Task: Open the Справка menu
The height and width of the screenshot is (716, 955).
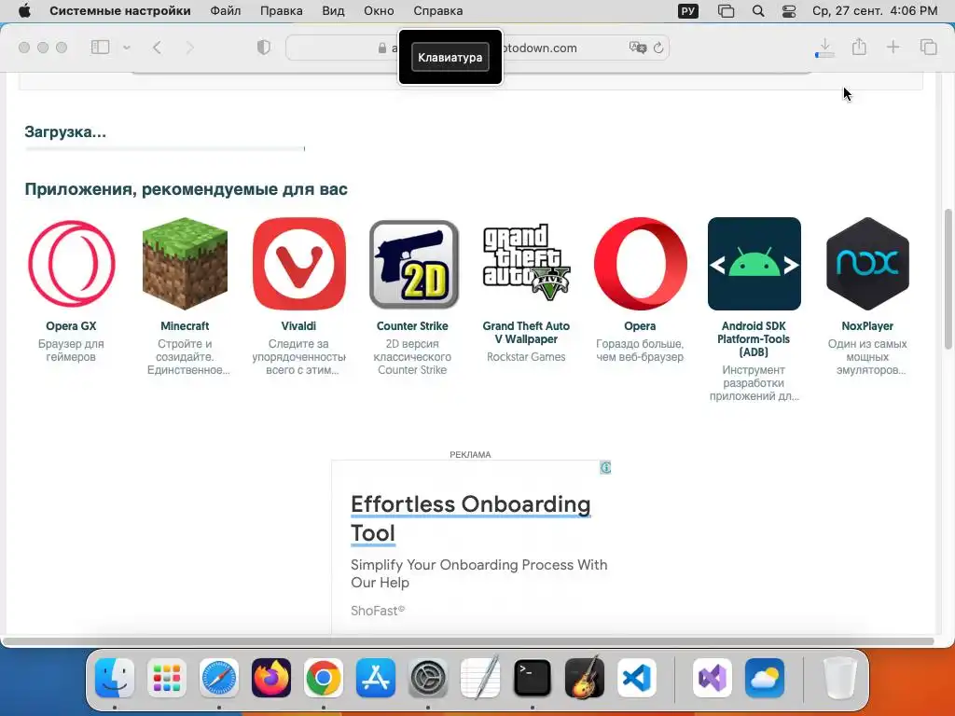Action: [438, 11]
